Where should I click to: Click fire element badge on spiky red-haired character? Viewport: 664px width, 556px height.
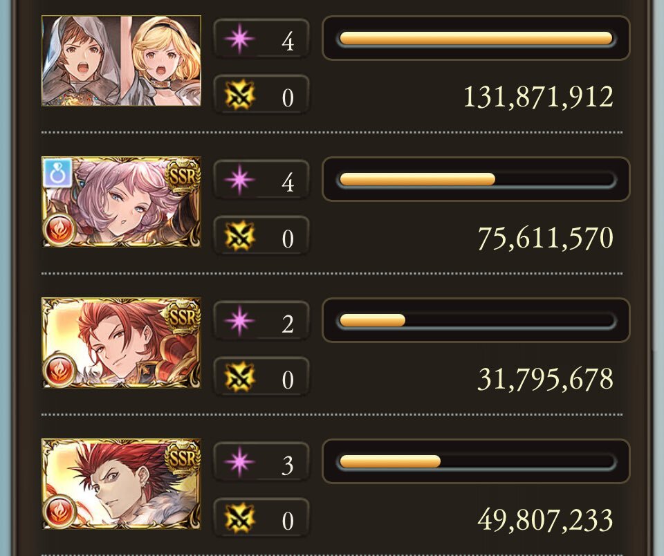pyautogui.click(x=59, y=512)
